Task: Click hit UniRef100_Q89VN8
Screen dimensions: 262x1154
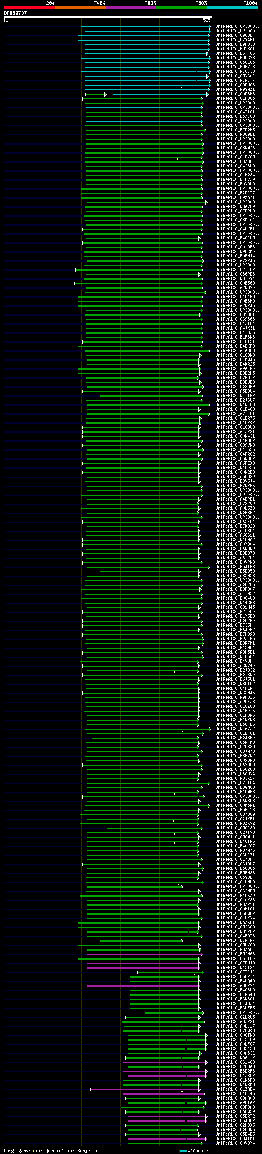Action: [x=235, y=445]
